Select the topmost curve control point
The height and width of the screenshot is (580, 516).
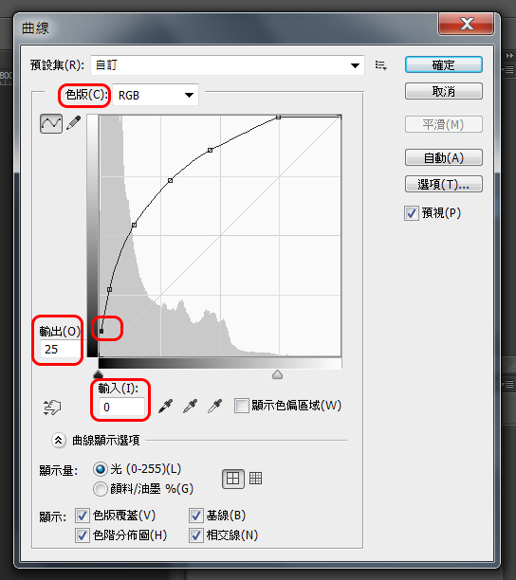[x=278, y=118]
